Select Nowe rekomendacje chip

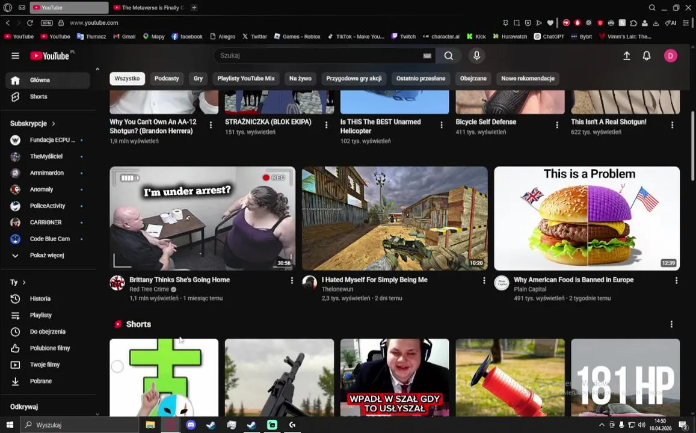click(528, 79)
